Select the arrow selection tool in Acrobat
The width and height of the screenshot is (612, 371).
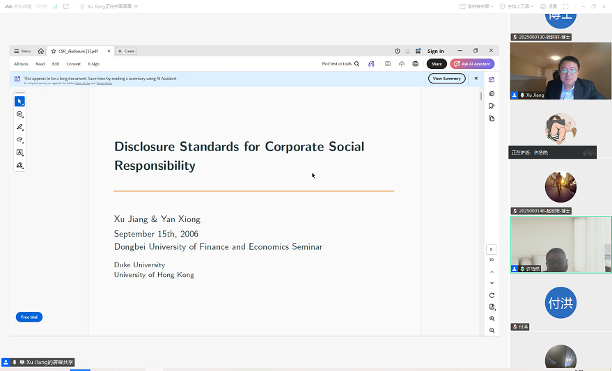[x=19, y=102]
